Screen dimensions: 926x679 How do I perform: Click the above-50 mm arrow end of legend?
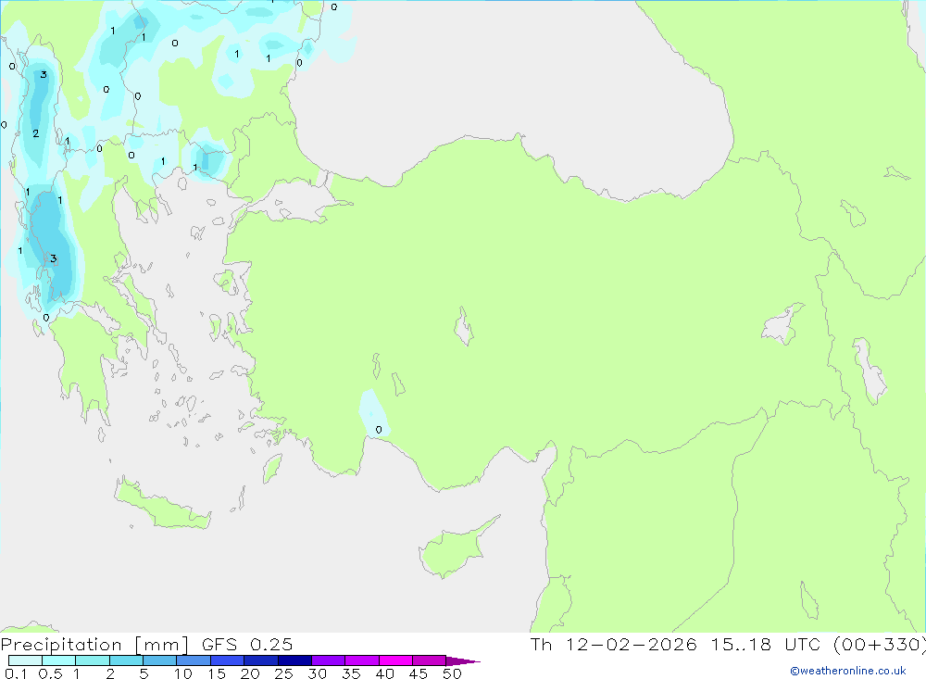(x=463, y=661)
